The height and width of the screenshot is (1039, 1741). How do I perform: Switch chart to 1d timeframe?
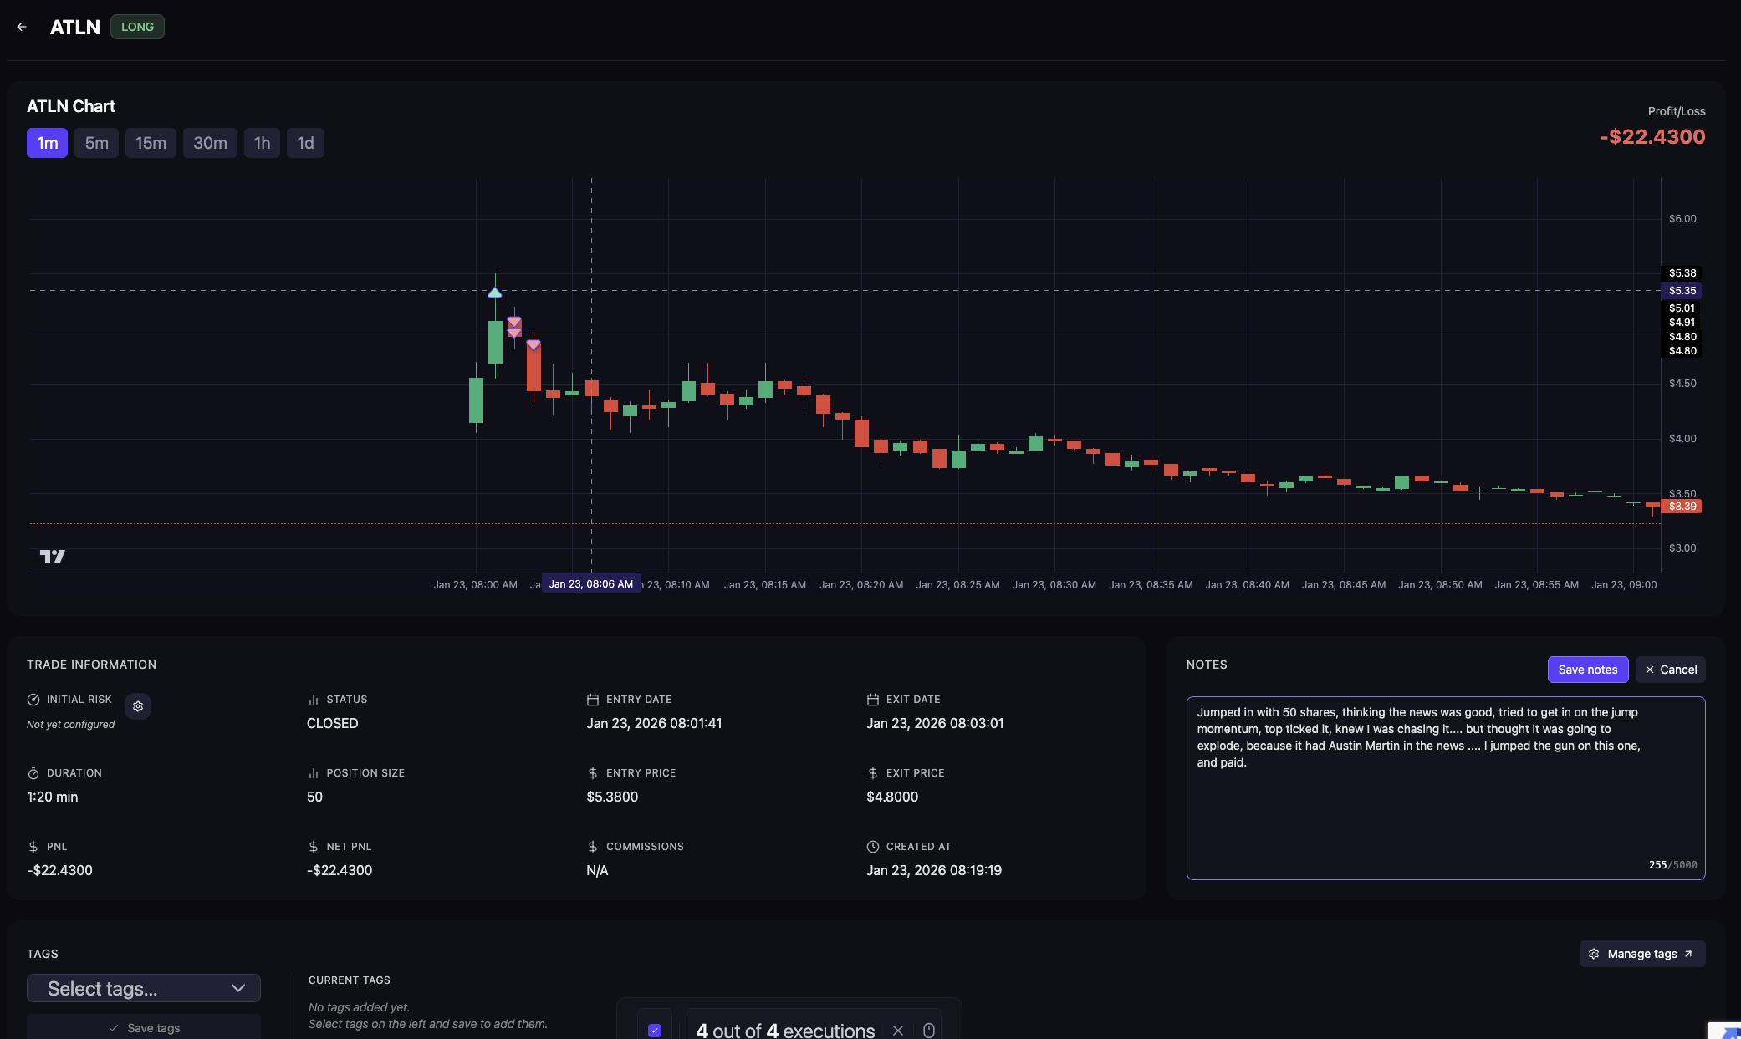pos(305,143)
